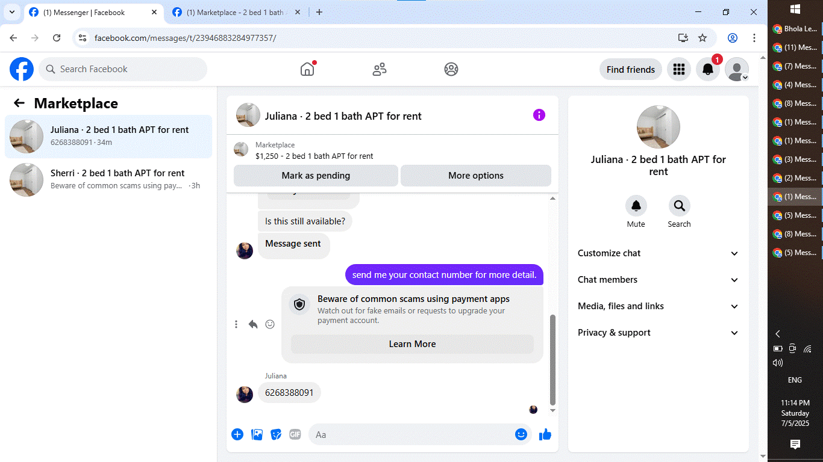Reload the page
The image size is (823, 462).
pos(57,38)
